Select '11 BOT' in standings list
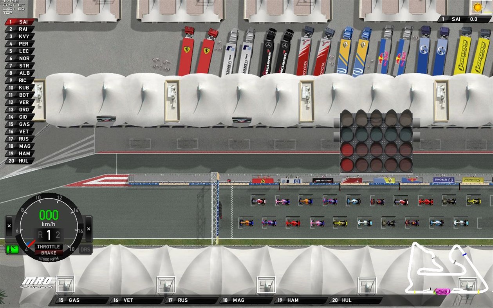The height and width of the screenshot is (308, 493). click(x=19, y=95)
